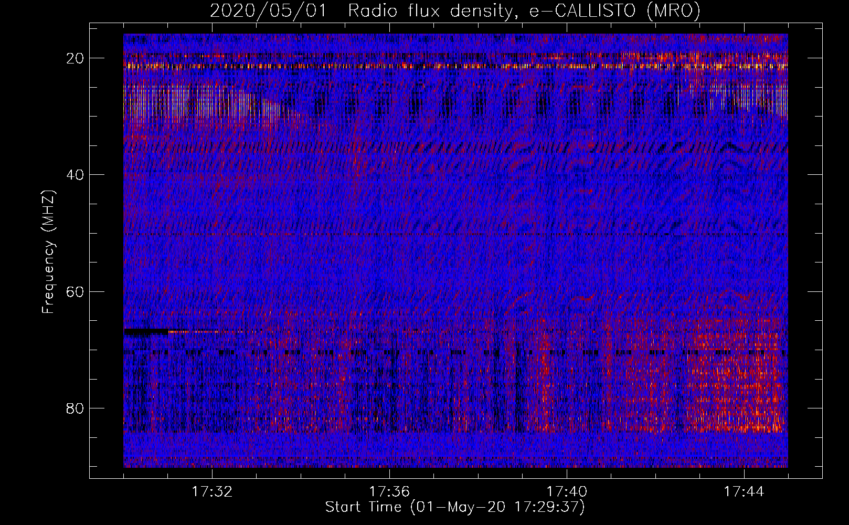The image size is (849, 525).
Task: Click the plot title 'Radio flux density, e-CALLISTO (MRO)'
Action: pos(524,10)
